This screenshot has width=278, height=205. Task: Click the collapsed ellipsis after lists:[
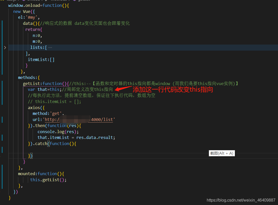coord(50,48)
